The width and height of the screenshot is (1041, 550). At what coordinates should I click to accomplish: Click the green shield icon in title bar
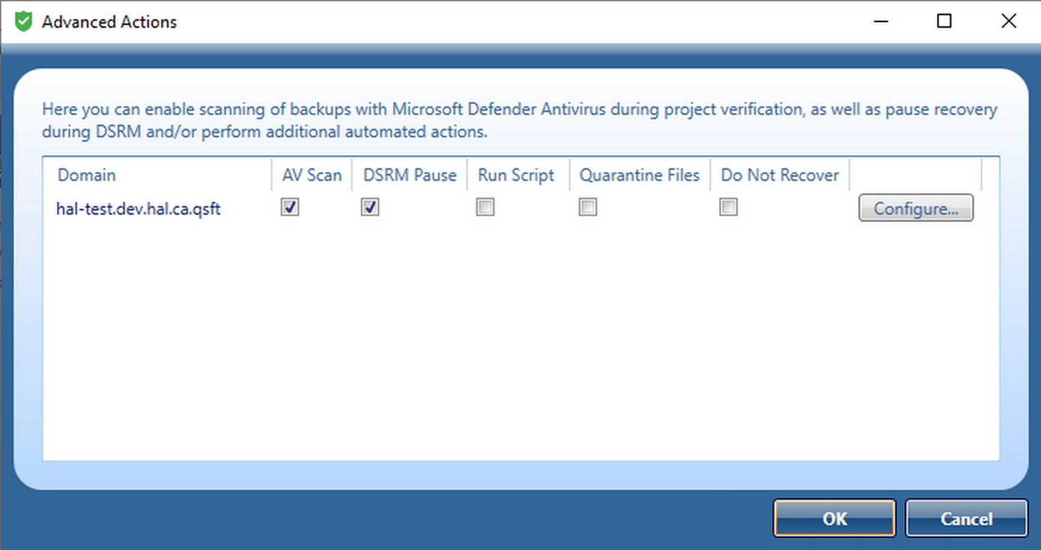tap(24, 22)
